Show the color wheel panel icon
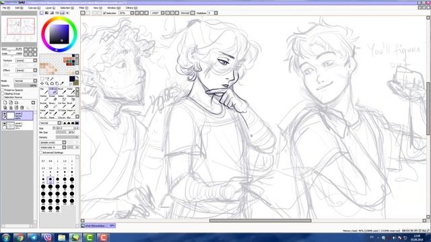Screen dimensions: 431x242 coord(41,13)
